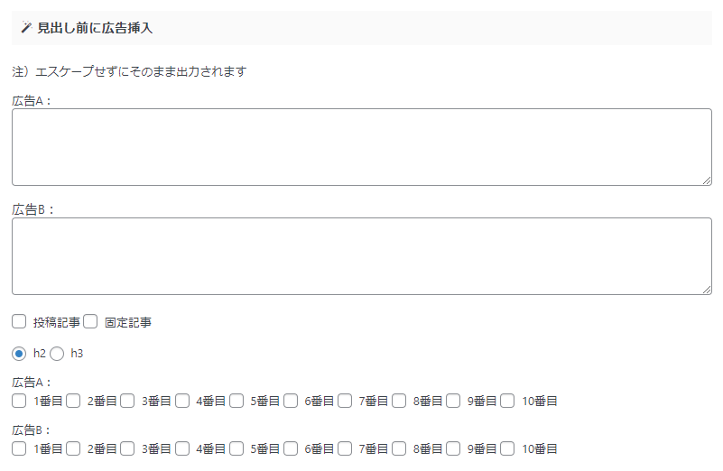Check 8番目 in the 広告A row
The image size is (723, 471).
[399, 401]
